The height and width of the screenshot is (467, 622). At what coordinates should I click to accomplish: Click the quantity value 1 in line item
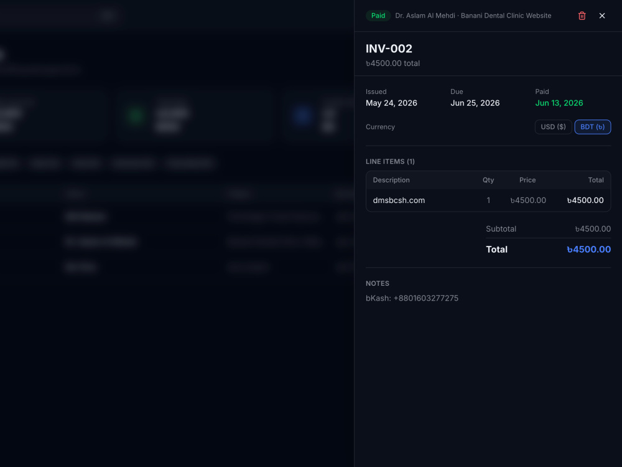pos(488,200)
